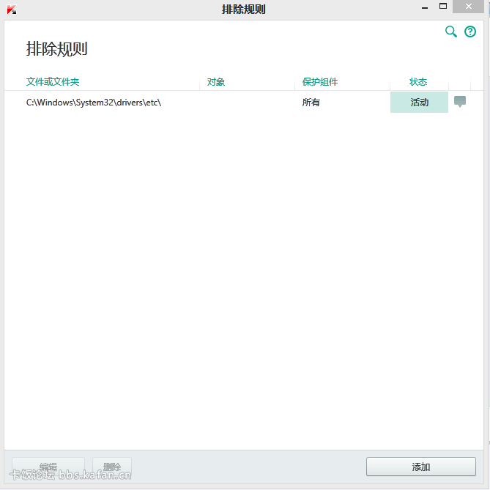Open the help question mark icon
The width and height of the screenshot is (490, 490).
pos(470,31)
